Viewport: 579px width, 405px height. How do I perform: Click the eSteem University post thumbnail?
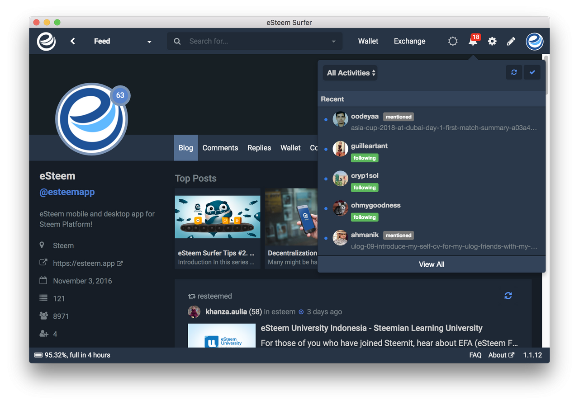pos(222,335)
